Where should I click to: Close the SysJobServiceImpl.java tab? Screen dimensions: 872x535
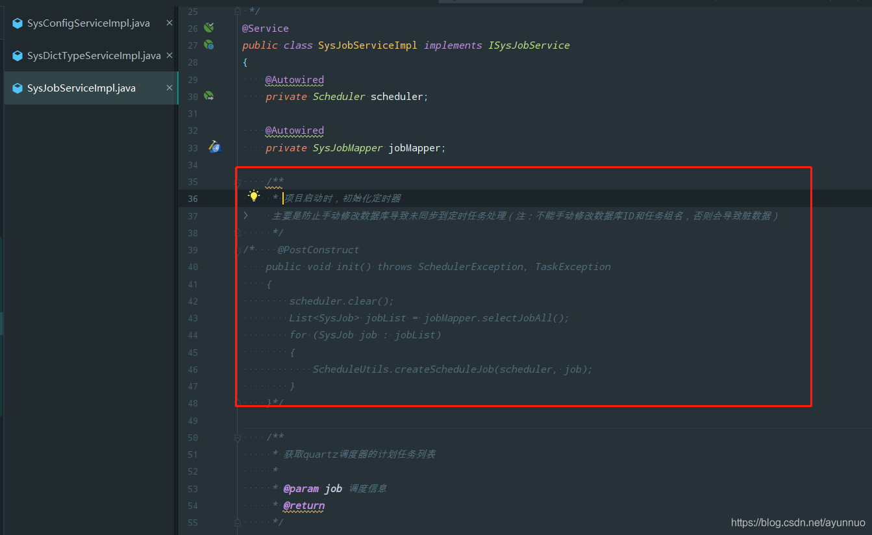tap(169, 88)
